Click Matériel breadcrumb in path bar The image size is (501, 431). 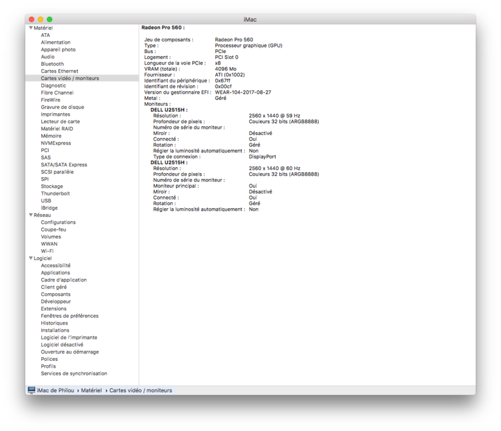pos(91,390)
